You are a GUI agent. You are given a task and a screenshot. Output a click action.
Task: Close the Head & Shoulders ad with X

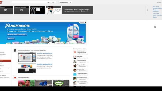[x=86, y=22]
